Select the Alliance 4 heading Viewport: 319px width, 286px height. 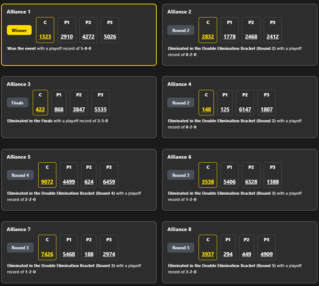tap(179, 84)
